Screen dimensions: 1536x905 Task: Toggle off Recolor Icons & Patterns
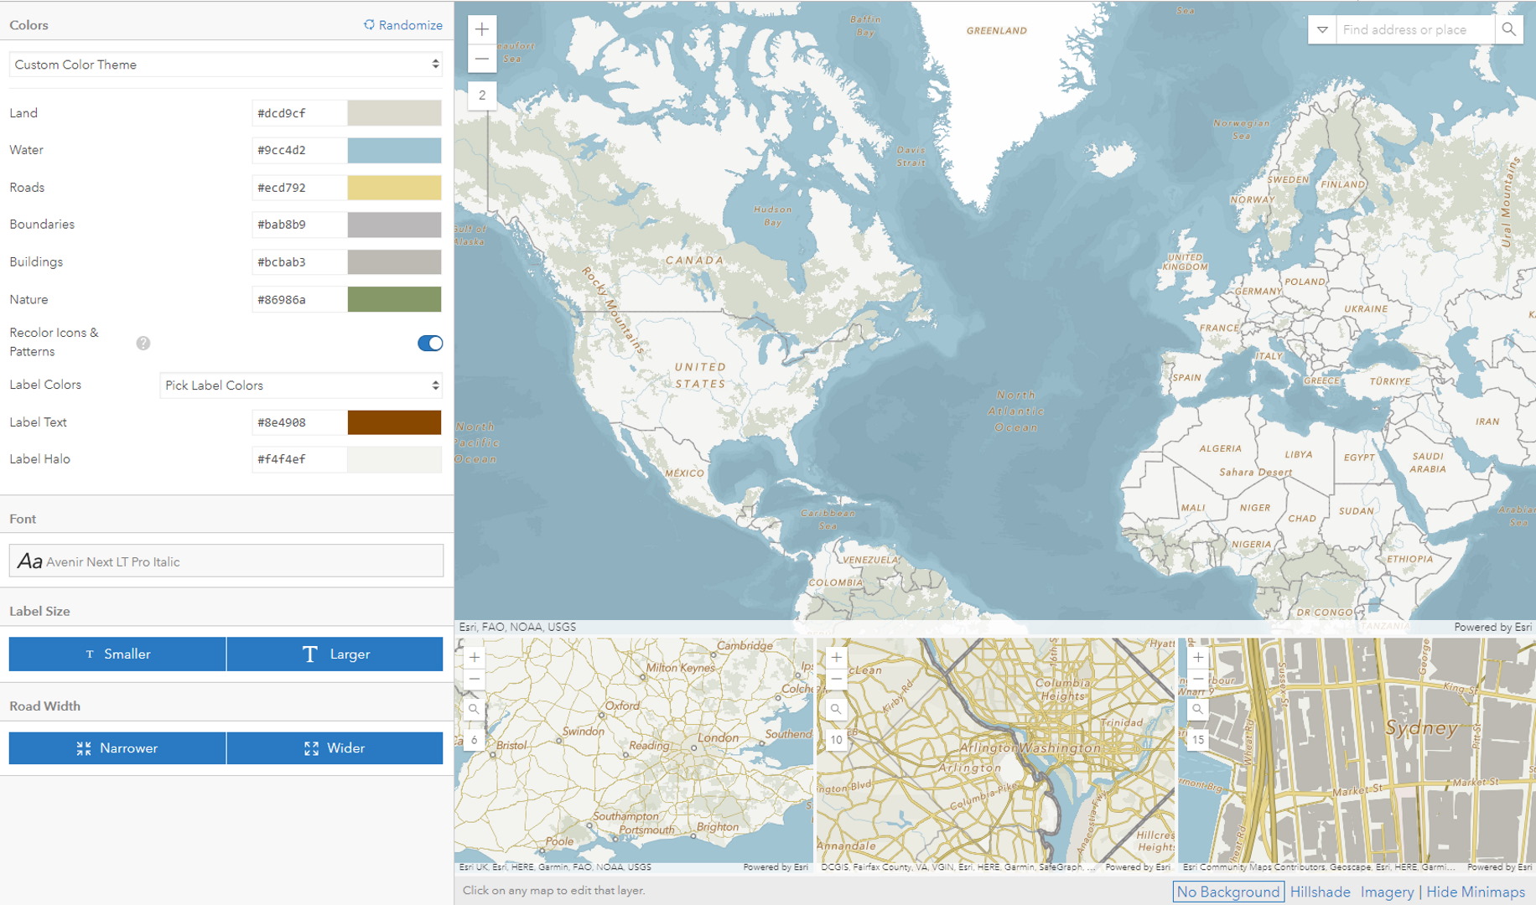pyautogui.click(x=429, y=343)
